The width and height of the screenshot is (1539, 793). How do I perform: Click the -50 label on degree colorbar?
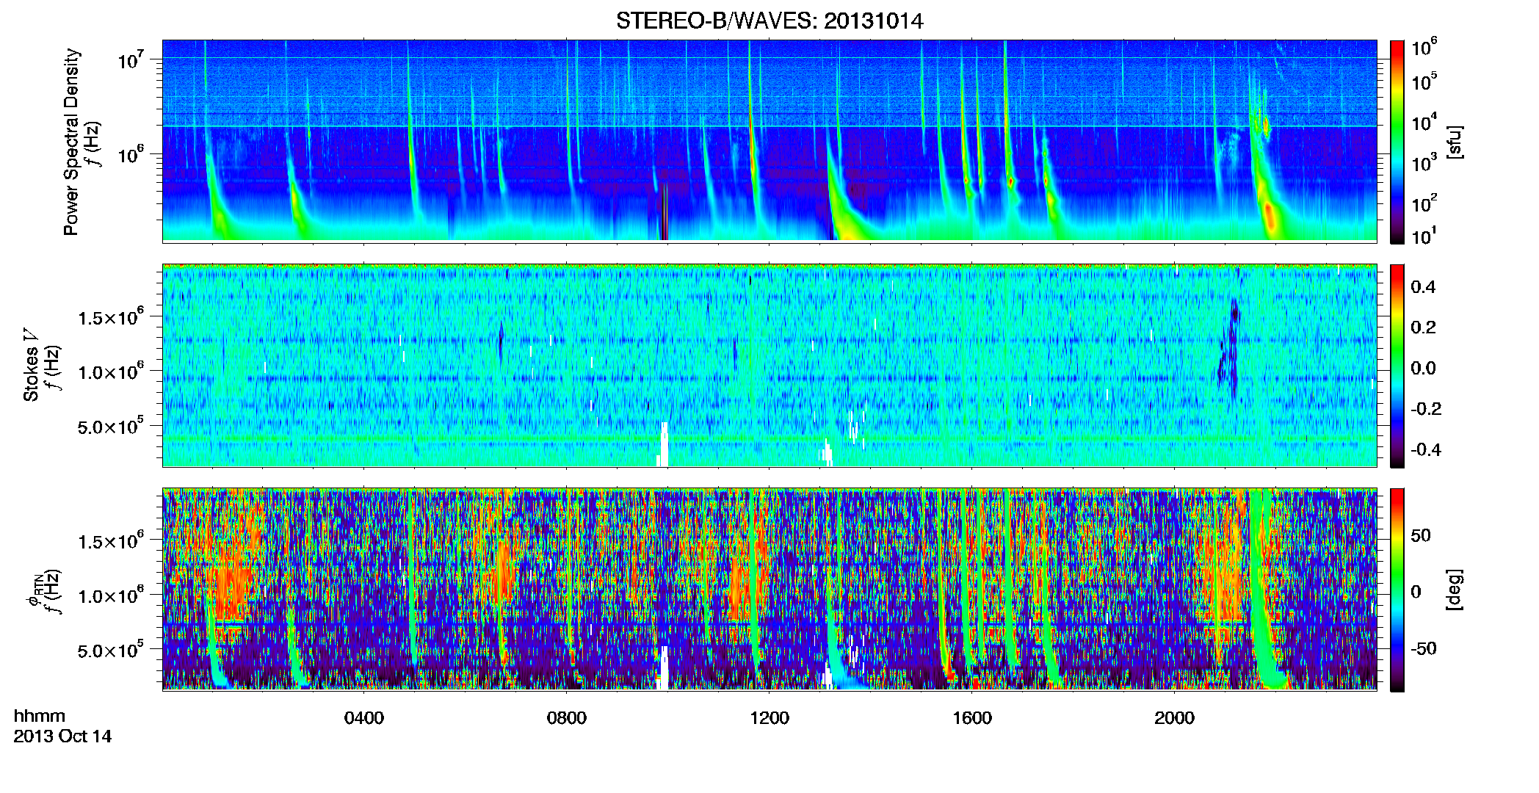tap(1424, 648)
